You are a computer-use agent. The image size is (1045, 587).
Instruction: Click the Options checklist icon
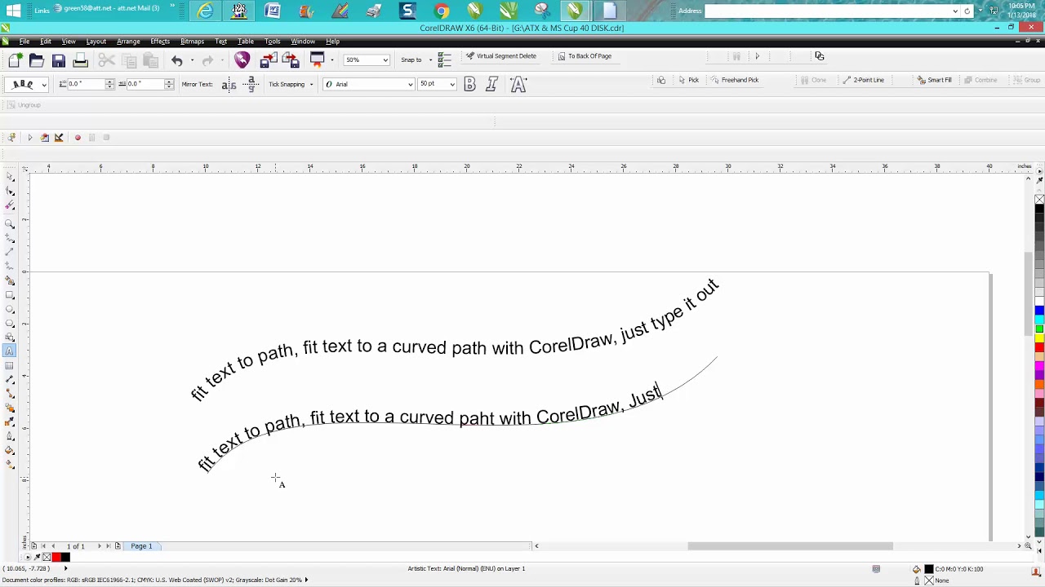pyautogui.click(x=444, y=60)
